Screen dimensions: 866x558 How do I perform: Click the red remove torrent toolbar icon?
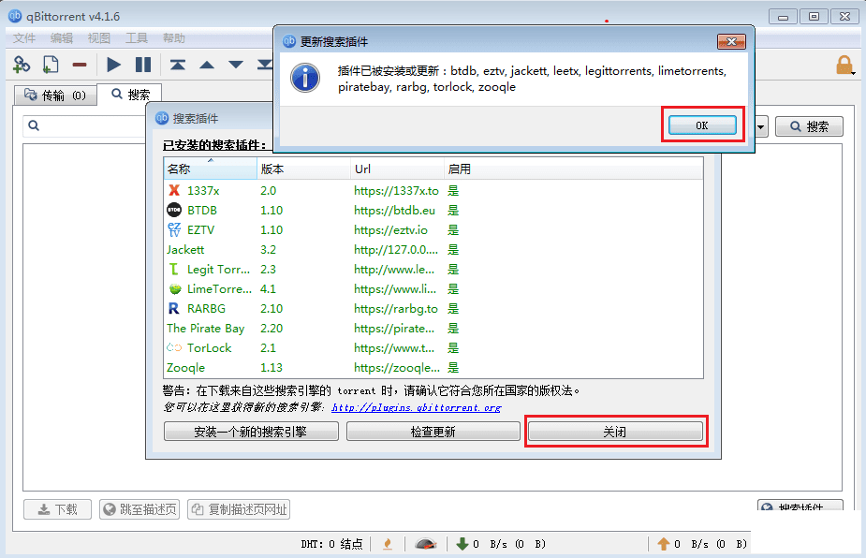pyautogui.click(x=80, y=65)
